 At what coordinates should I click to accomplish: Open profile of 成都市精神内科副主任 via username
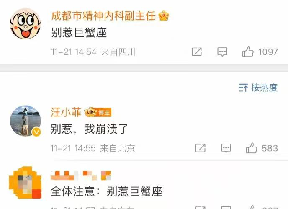[x=103, y=15]
